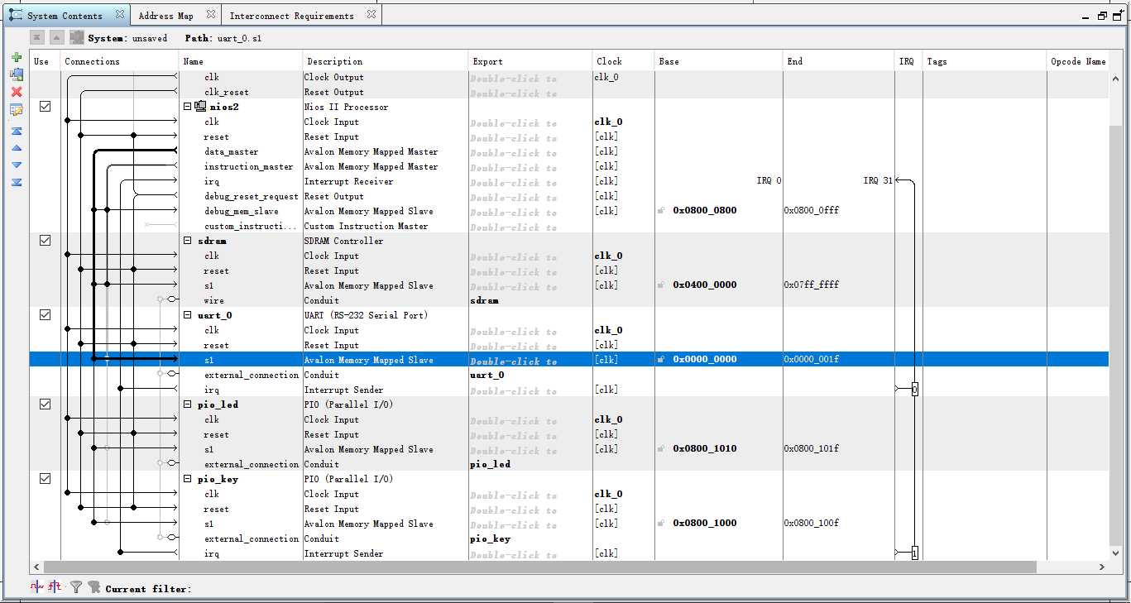
Task: Click the vertical scrollbar up arrow
Action: tap(1116, 79)
